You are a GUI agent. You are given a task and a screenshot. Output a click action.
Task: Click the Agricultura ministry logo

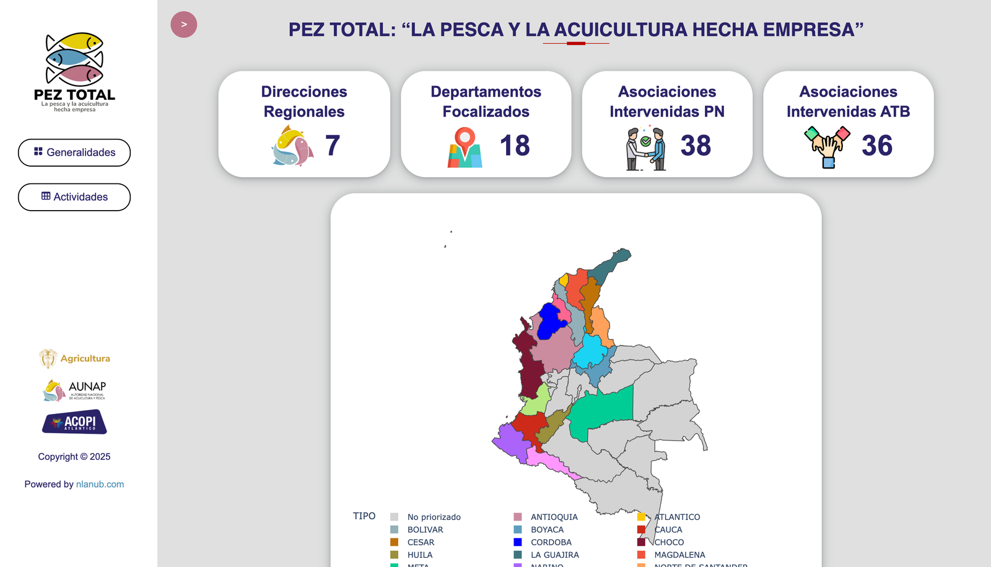[74, 358]
